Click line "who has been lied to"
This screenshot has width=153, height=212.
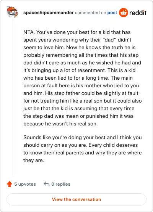[x=78, y=78]
